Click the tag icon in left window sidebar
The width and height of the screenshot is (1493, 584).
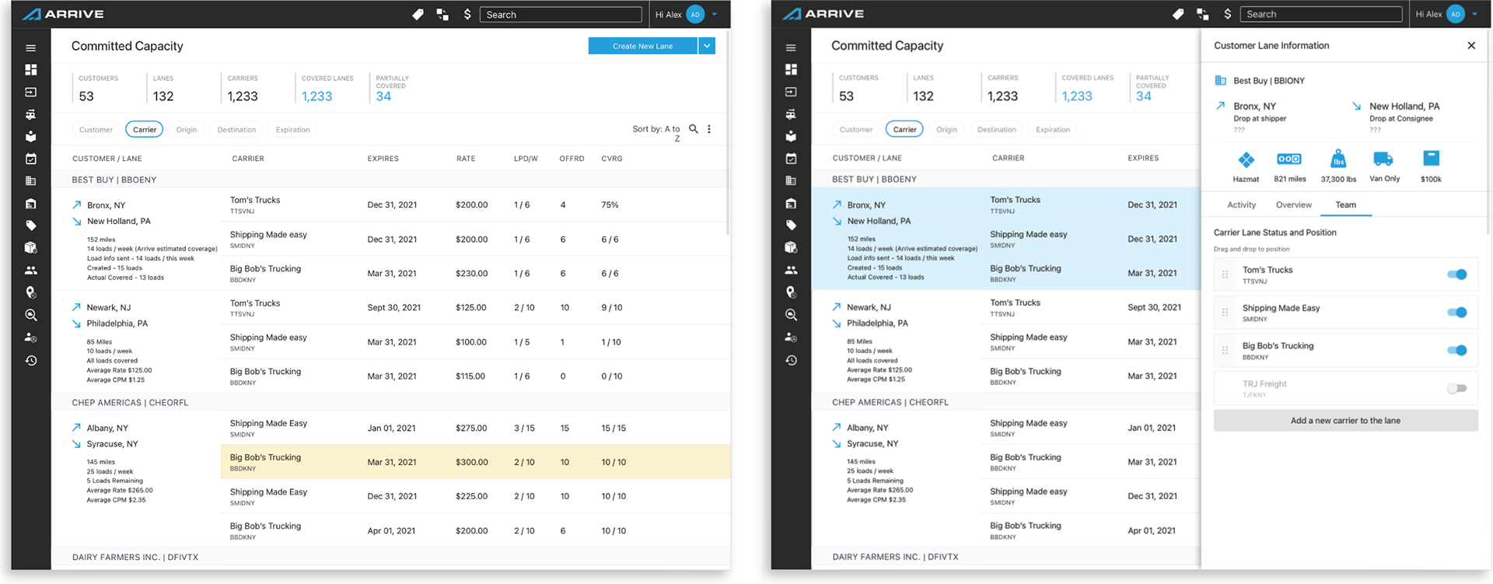[31, 226]
